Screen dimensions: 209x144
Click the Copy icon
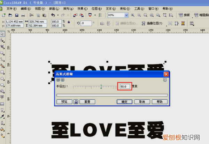point(38,15)
